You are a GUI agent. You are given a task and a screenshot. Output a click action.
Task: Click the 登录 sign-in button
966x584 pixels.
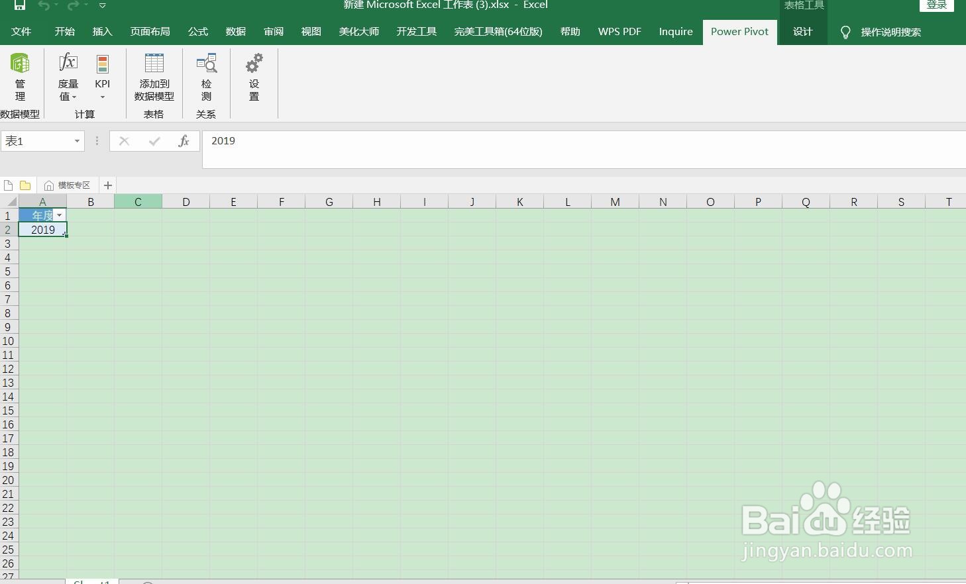tap(937, 5)
